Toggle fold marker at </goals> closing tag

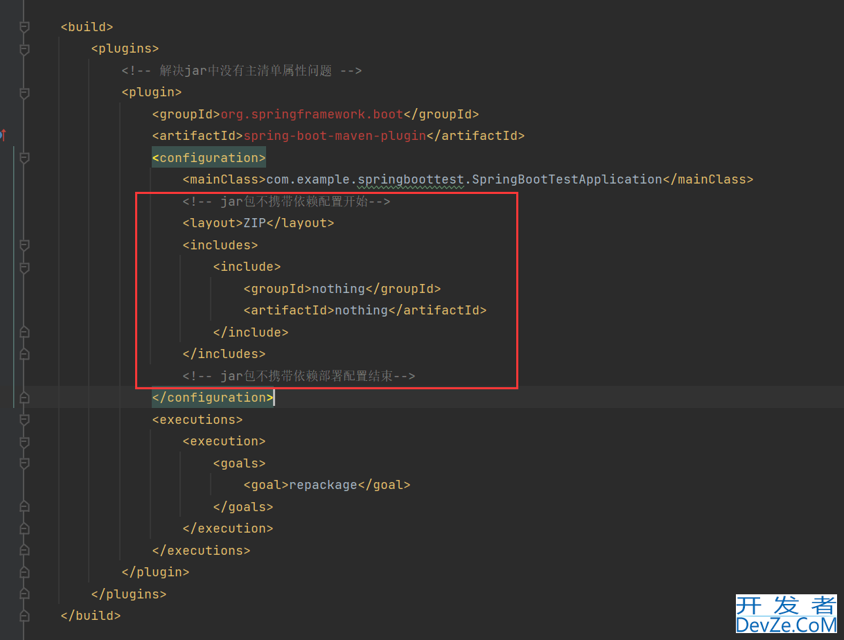click(x=24, y=507)
